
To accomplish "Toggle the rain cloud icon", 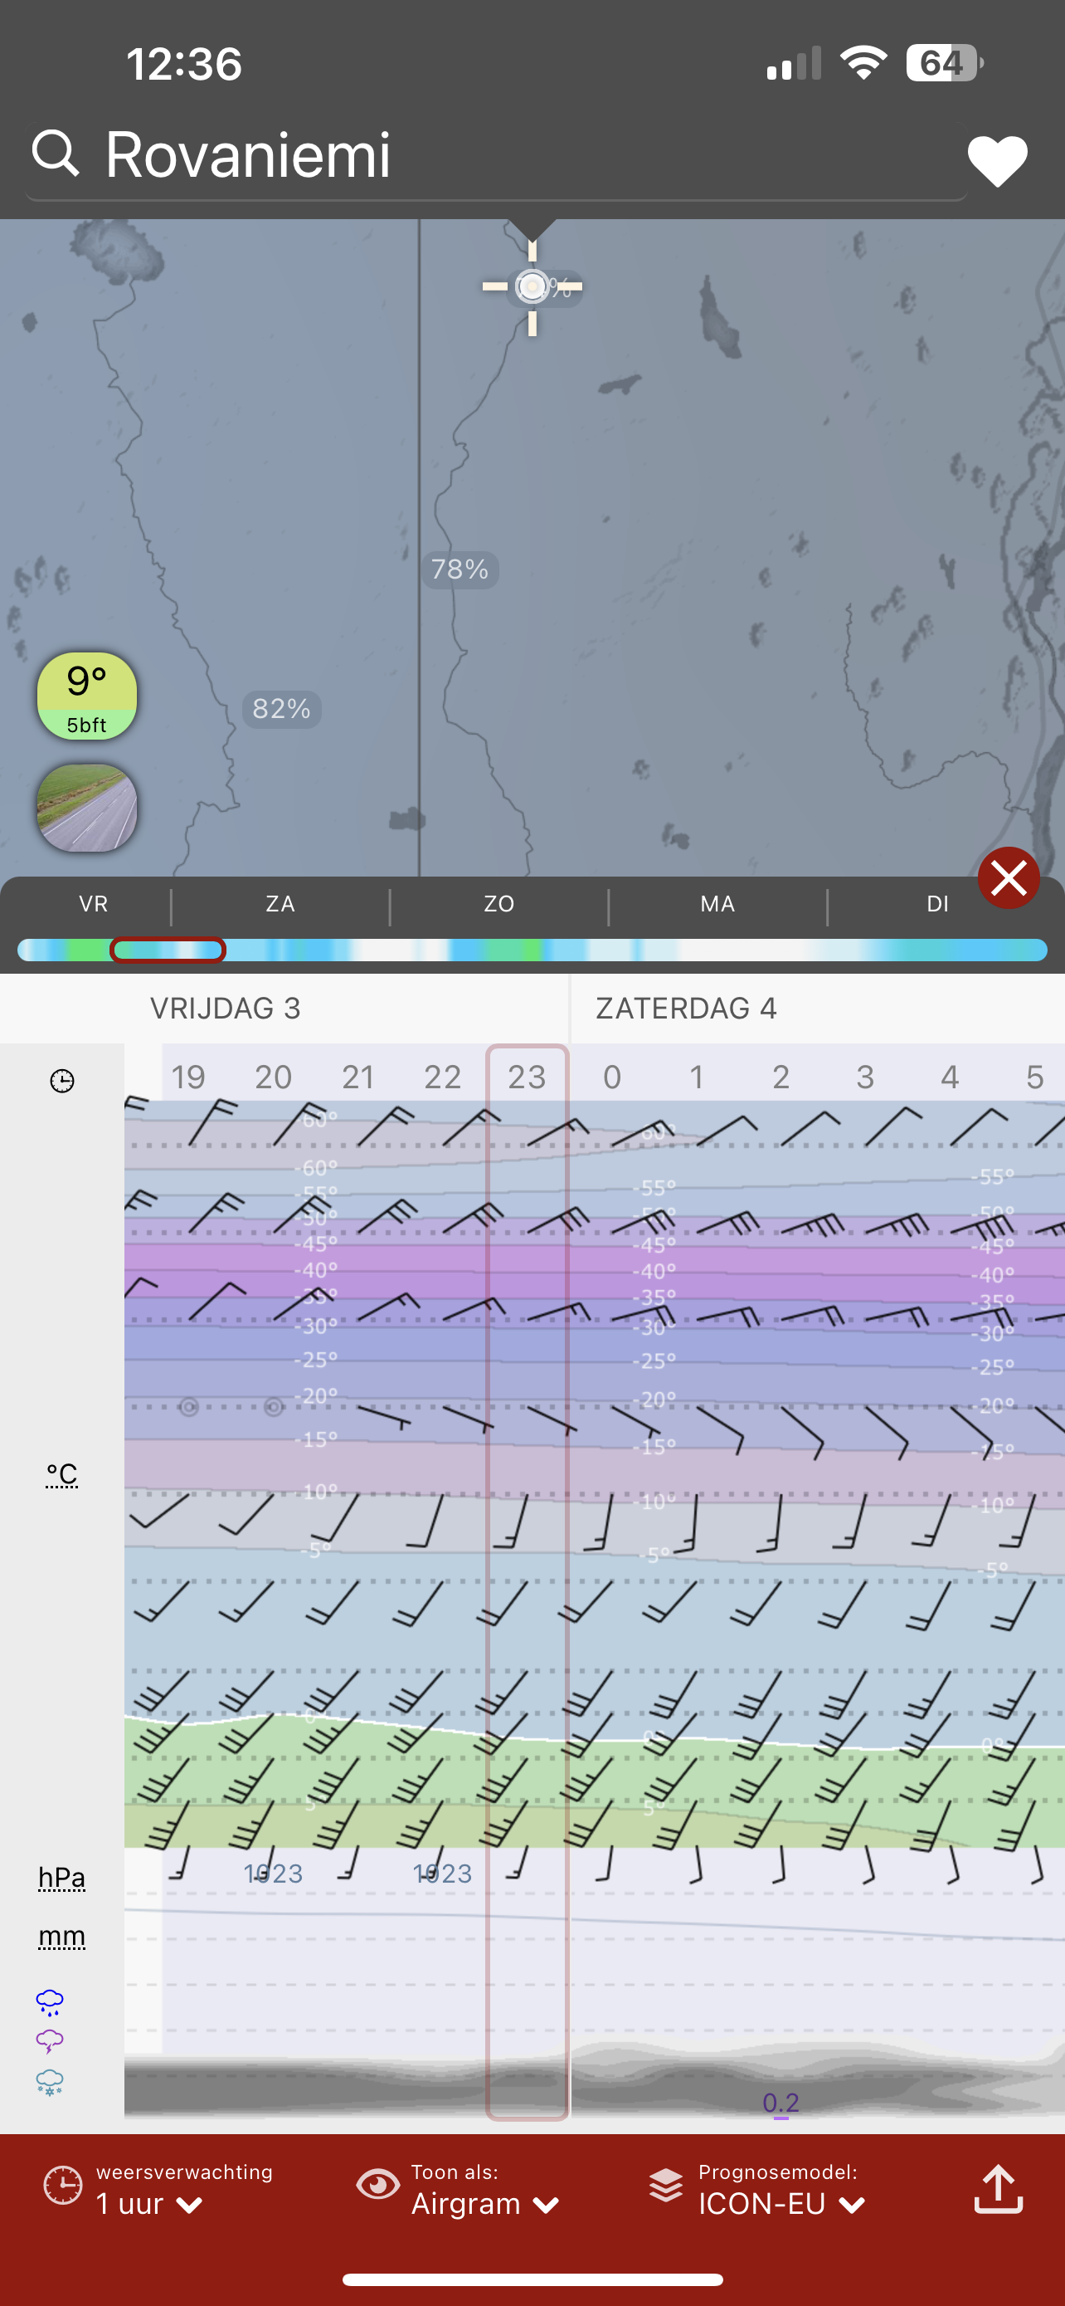I will (x=50, y=2001).
